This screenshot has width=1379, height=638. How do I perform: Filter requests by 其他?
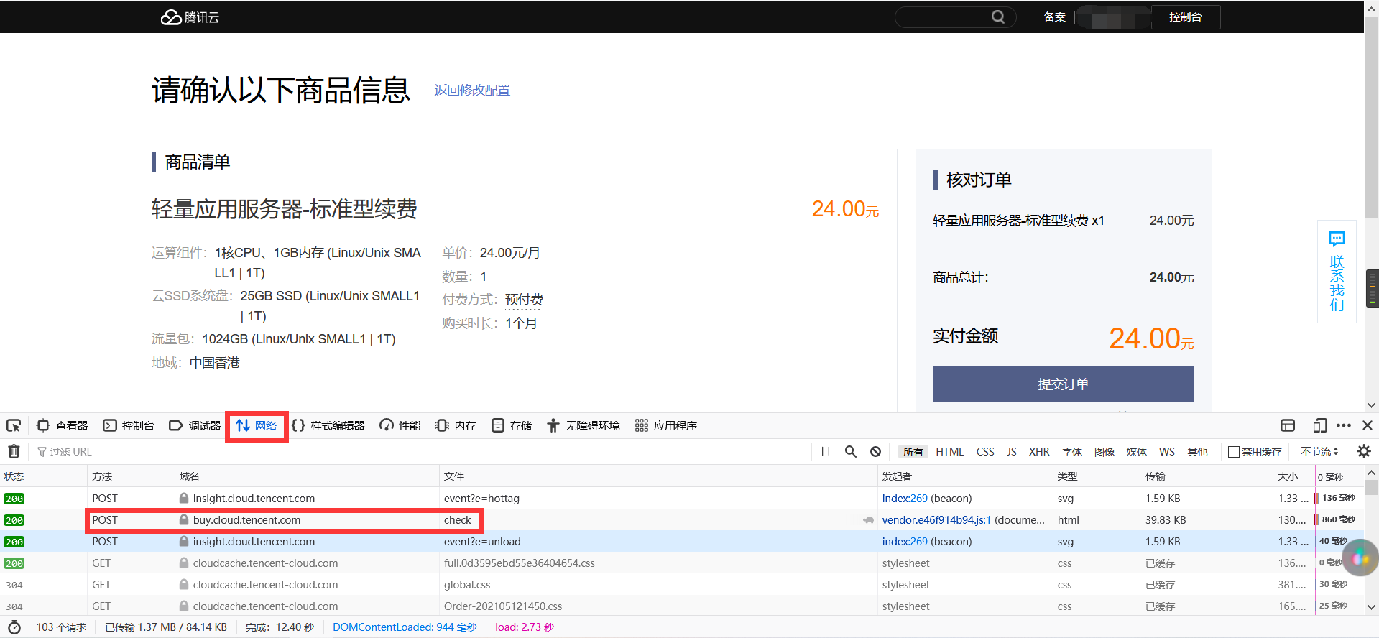coord(1197,451)
